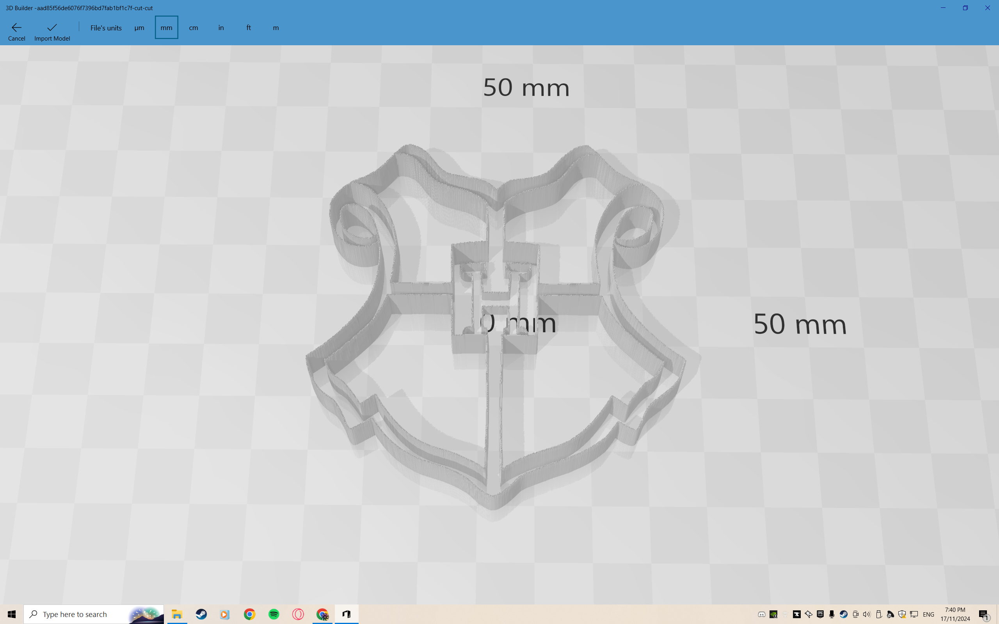Open Spotify from the taskbar
999x624 pixels.
[274, 615]
